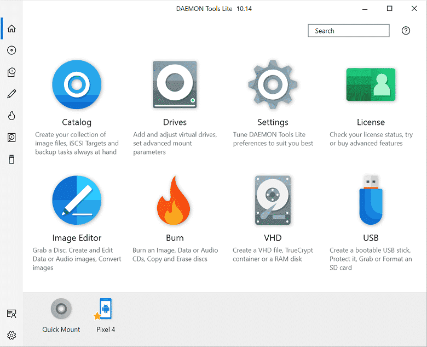Open the disc images sidebar tab

11,50
